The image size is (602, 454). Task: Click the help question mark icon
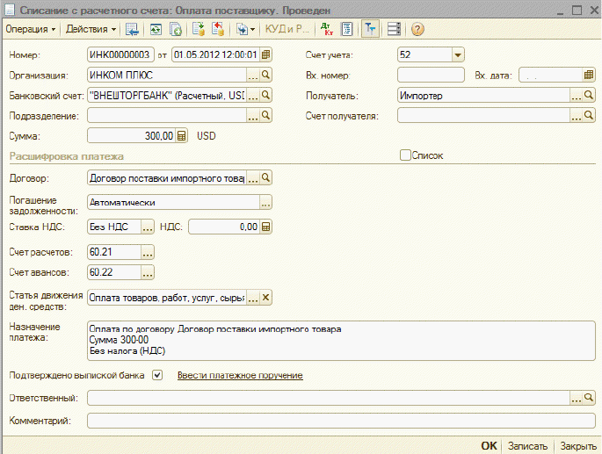click(417, 29)
